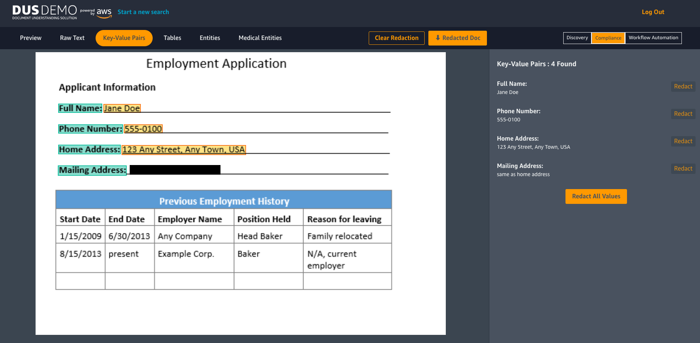Click the black redacted box in document
Screen dimensions: 700x343
click(175, 170)
